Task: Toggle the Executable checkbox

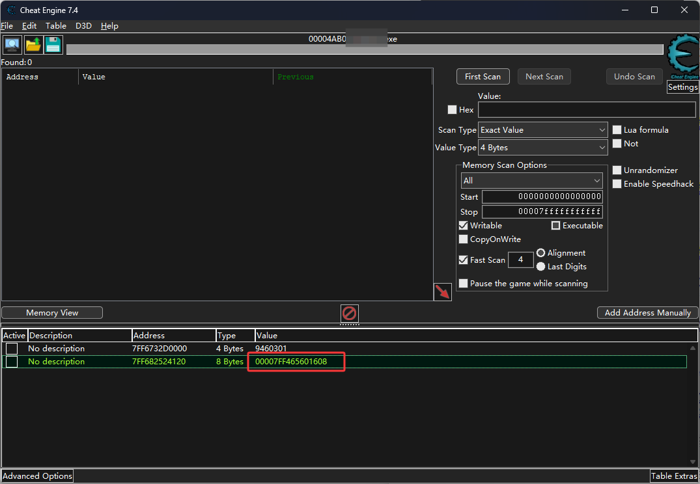Action: click(556, 226)
